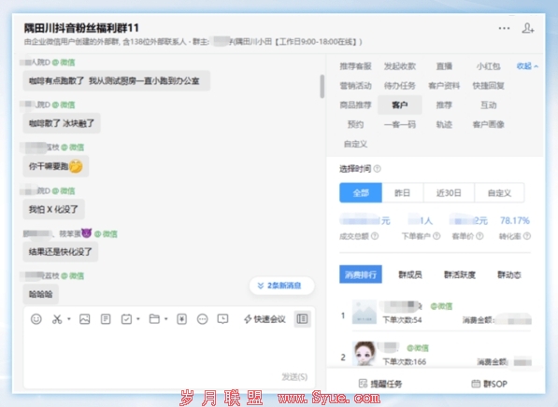
Task: Click into the message input area
Action: [x=169, y=352]
